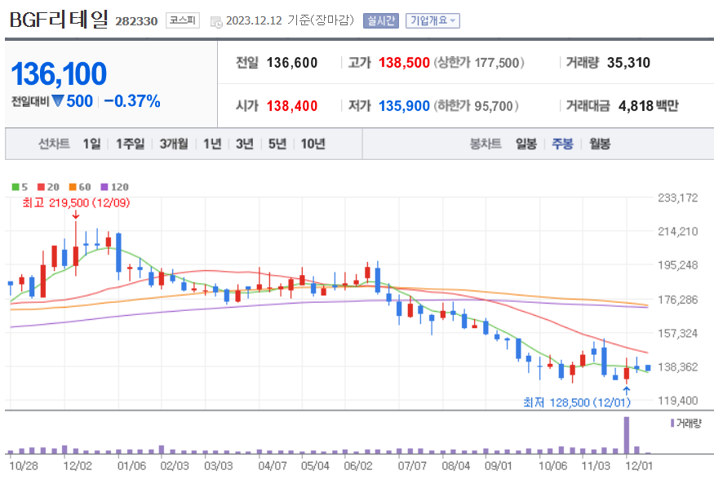Select the 1년 line chart tab
Viewport: 714px width, 488px height.
click(x=212, y=144)
